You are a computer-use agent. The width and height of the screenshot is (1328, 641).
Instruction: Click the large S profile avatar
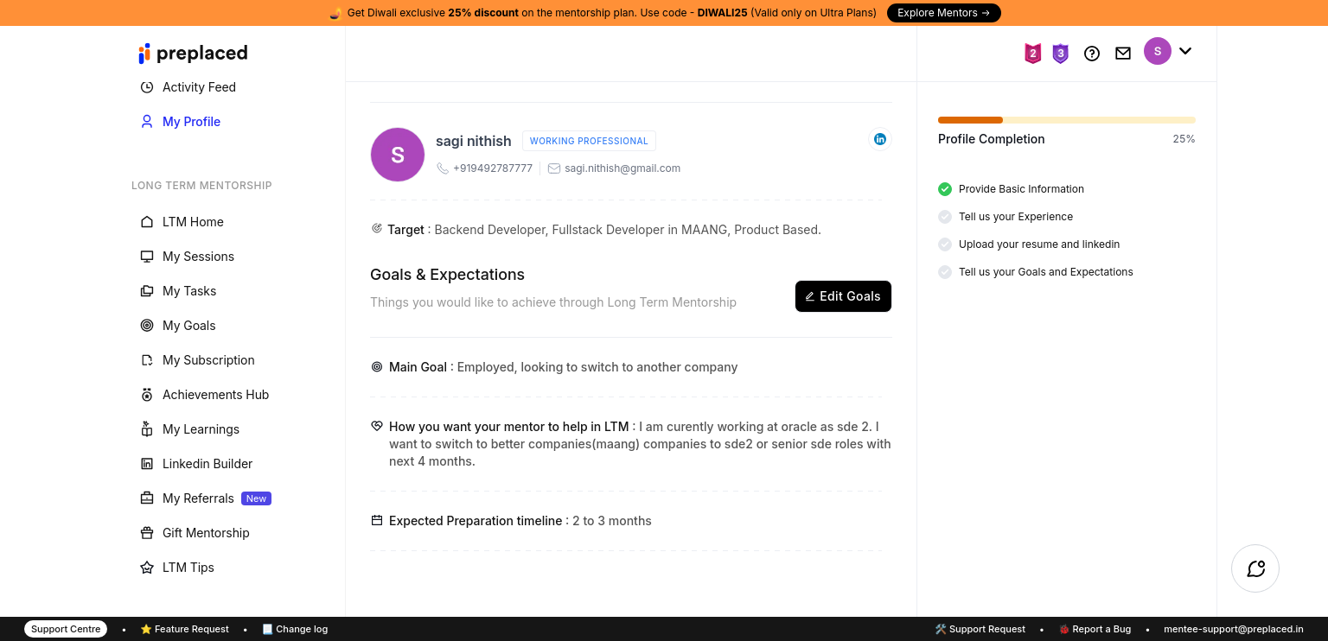click(398, 155)
